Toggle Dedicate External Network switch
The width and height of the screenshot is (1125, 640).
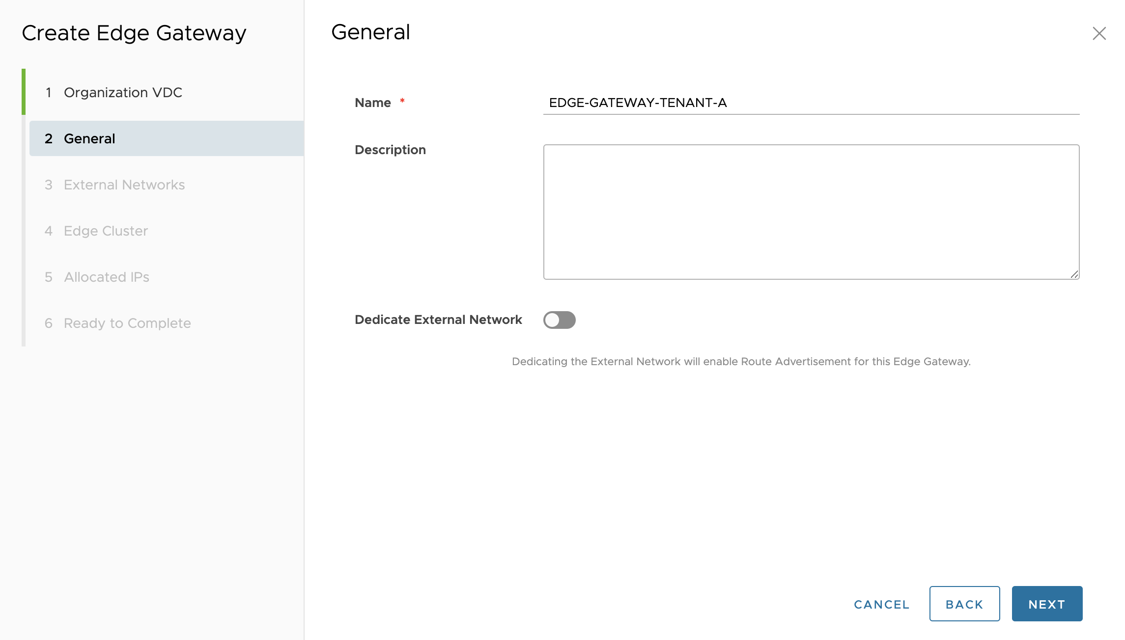pyautogui.click(x=559, y=320)
